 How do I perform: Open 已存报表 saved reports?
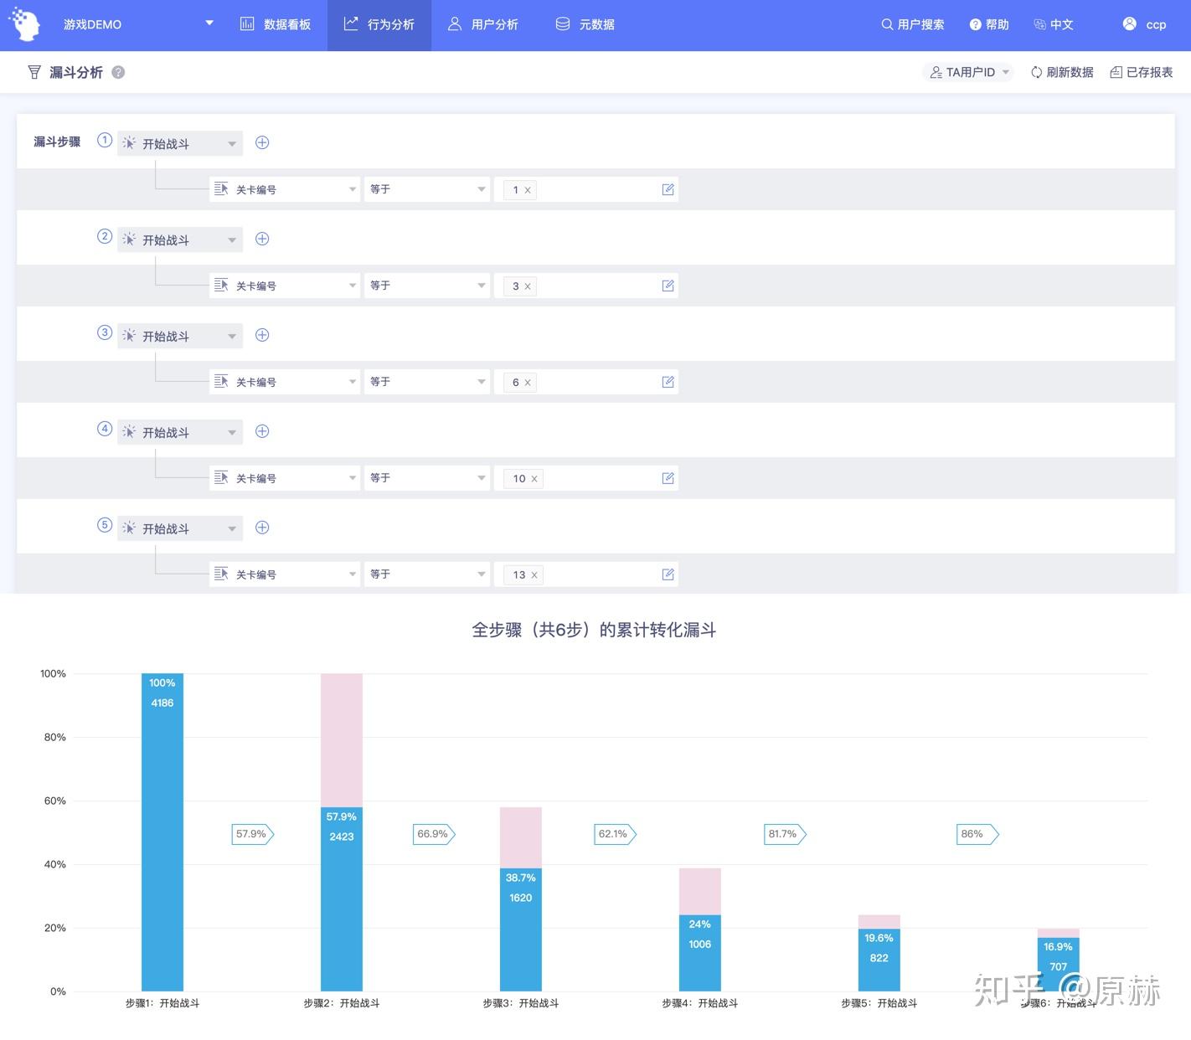[x=1141, y=72]
